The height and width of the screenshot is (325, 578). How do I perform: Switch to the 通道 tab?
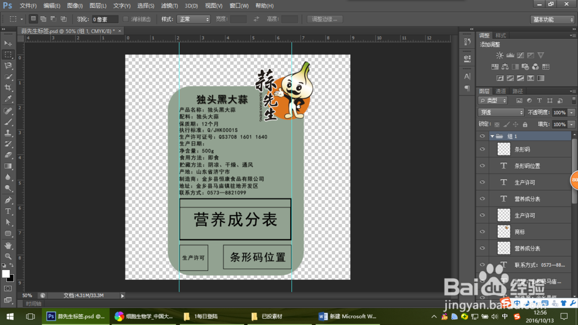(x=501, y=91)
